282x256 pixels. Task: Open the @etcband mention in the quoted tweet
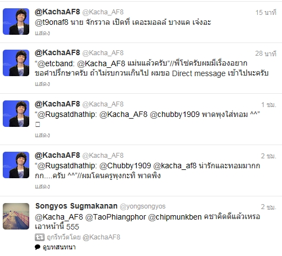tap(56, 63)
